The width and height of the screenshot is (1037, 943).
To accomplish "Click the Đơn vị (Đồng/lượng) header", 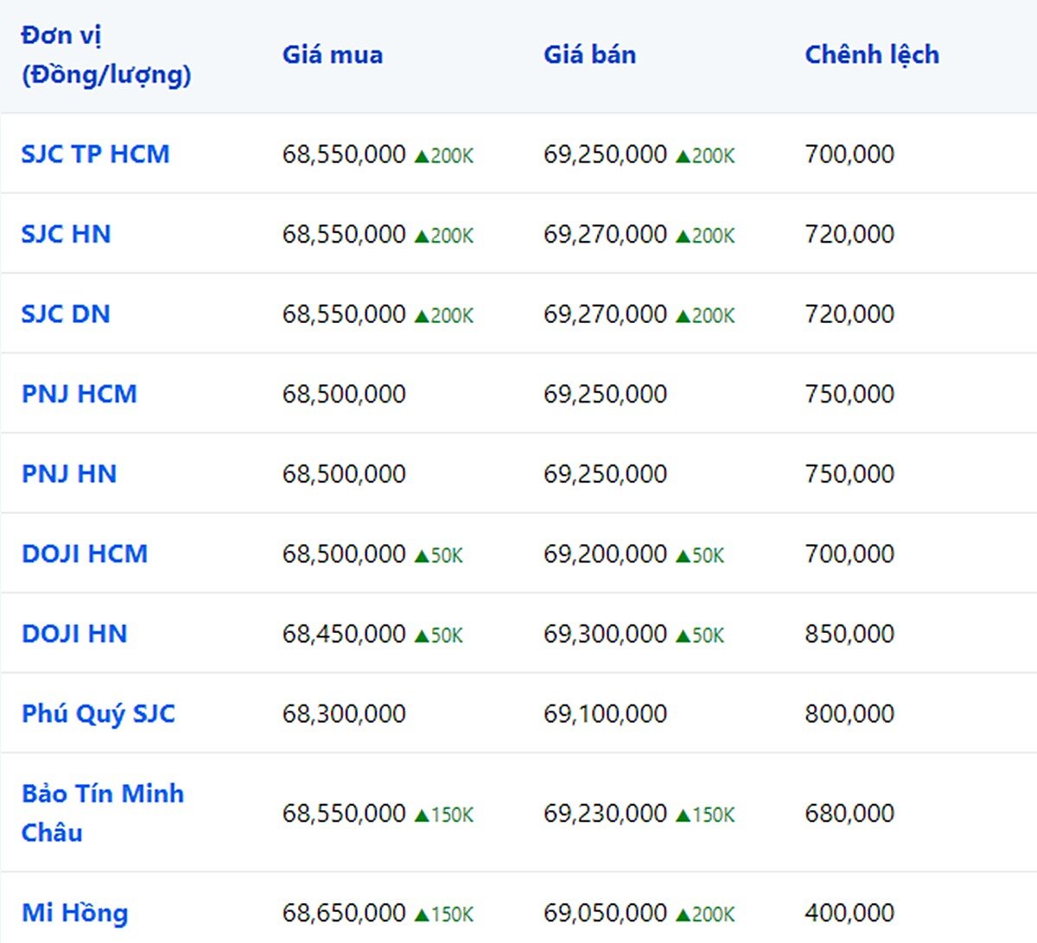I will (x=106, y=55).
